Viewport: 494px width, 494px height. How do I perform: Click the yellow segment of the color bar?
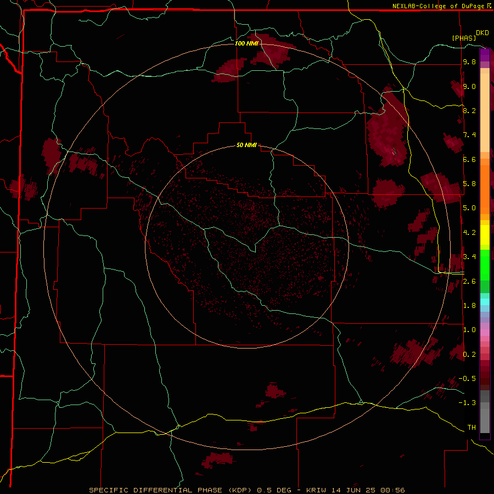(485, 235)
